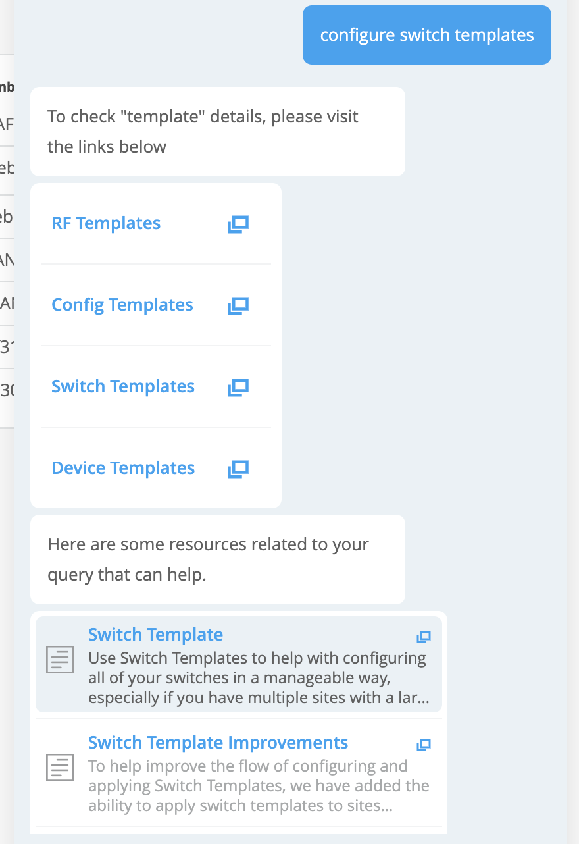The width and height of the screenshot is (579, 844).
Task: Click Switch Template Improvements external icon
Action: [x=424, y=745]
